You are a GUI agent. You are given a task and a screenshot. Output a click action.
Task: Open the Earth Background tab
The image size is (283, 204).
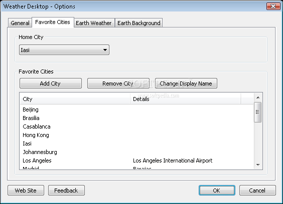click(139, 23)
